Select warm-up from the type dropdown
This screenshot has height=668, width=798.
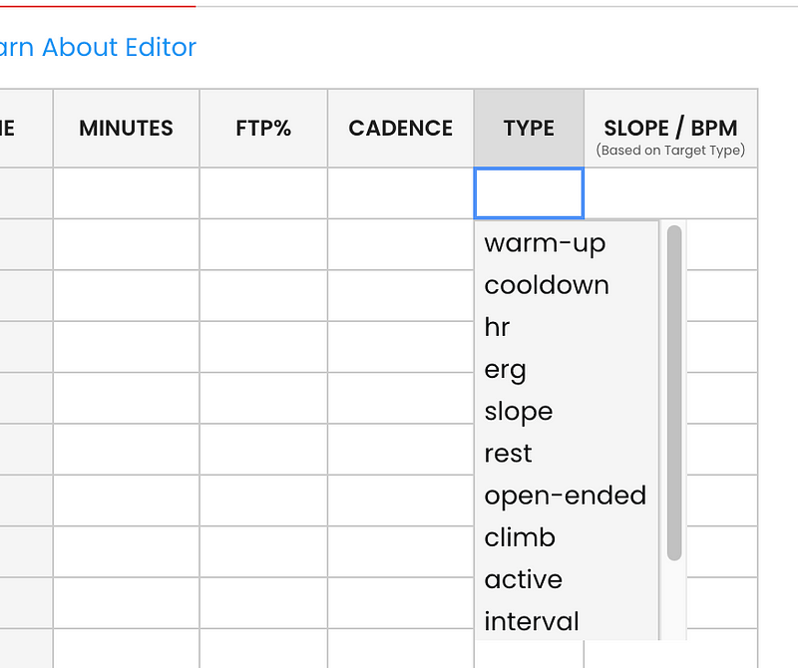pos(545,243)
